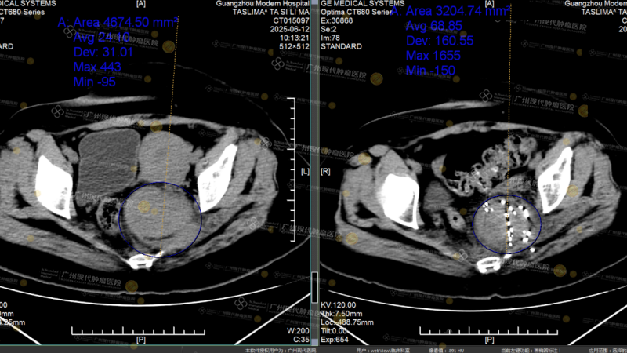This screenshot has width=627, height=353.
Task: Click the [P] marker under the left image
Action: pos(141,340)
